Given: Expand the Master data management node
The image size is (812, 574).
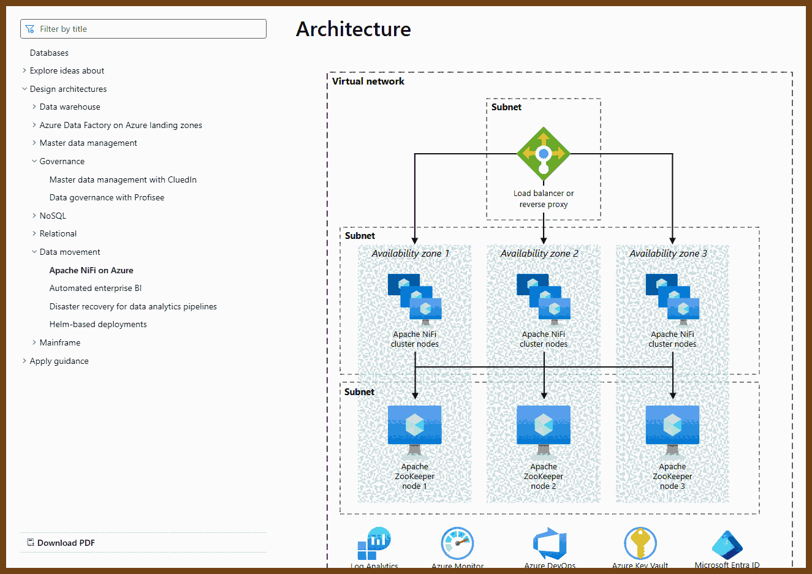Looking at the screenshot, I should point(34,143).
